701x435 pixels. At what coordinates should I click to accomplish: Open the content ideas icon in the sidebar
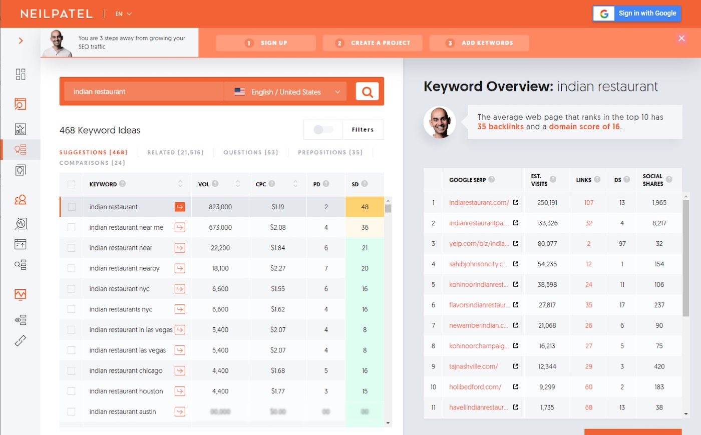[x=21, y=170]
